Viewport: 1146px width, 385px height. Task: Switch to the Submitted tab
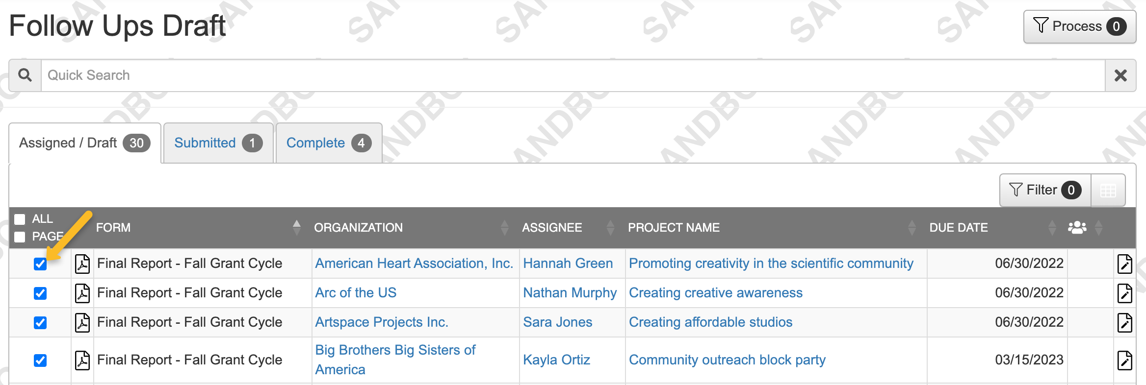pos(218,143)
